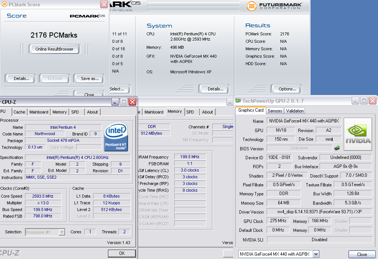
Task: Click the Intel Pentium 4 HT logo
Action: 116,137
